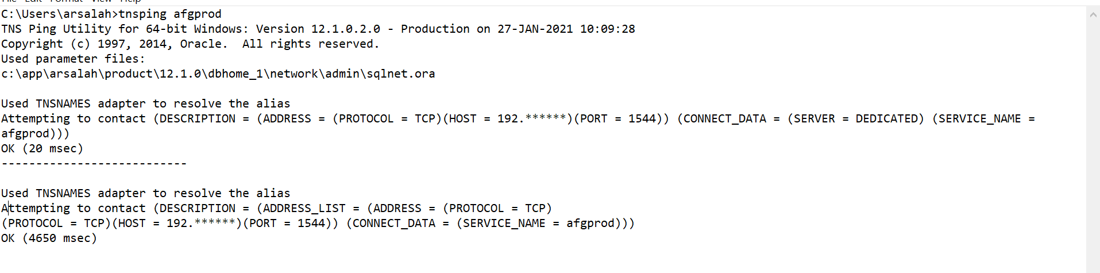1100x273 pixels.
Task: Click 'PORT = 1544' in first description
Action: tap(621, 118)
